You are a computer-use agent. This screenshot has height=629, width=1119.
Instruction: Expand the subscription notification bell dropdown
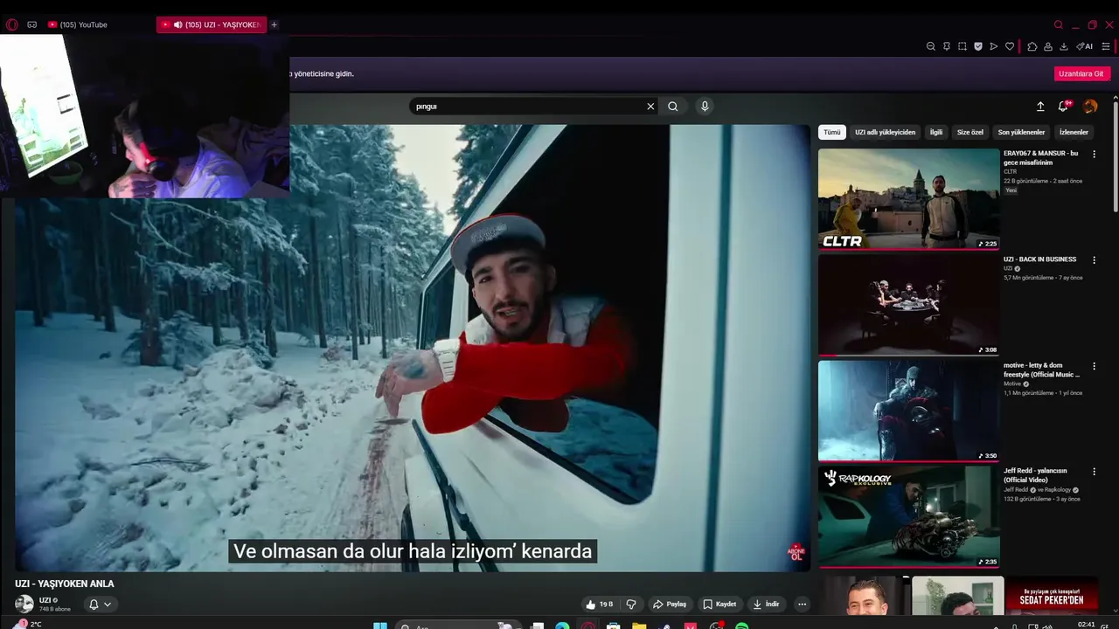click(100, 605)
